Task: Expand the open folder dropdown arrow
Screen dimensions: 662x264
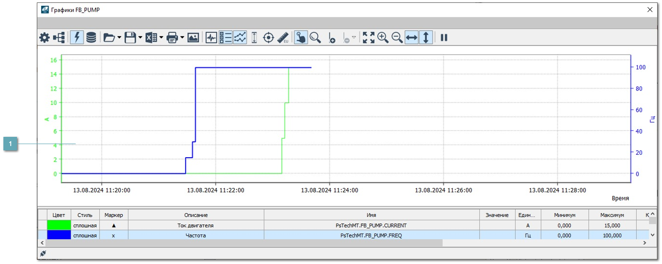Action: point(119,38)
